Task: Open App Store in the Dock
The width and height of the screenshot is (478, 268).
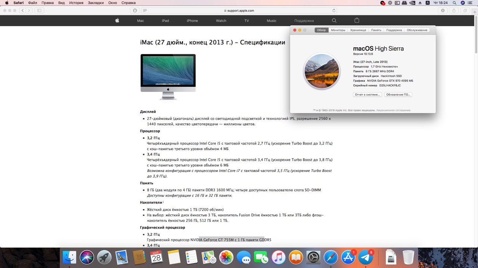Action: (x=348, y=257)
